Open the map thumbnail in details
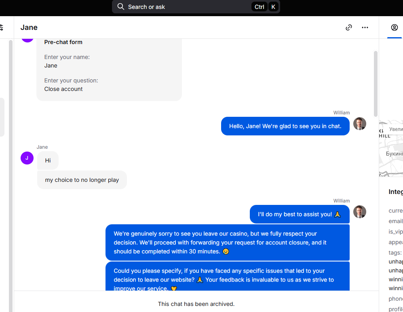The height and width of the screenshot is (312, 403). [391, 149]
